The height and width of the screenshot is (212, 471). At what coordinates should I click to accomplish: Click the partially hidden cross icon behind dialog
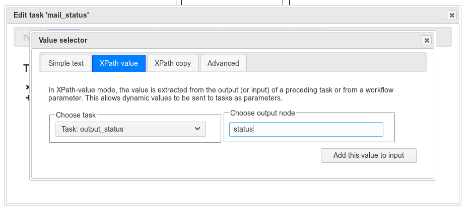28,87
